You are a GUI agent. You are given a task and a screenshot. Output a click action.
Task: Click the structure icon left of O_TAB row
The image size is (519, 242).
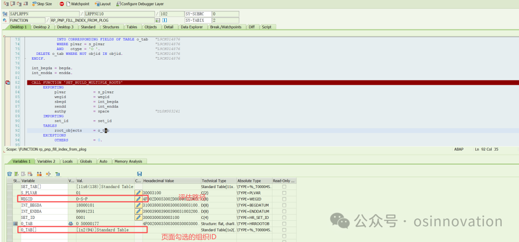15,224
